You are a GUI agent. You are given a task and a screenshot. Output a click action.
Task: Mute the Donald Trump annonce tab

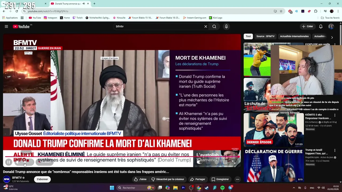tap(84, 4)
